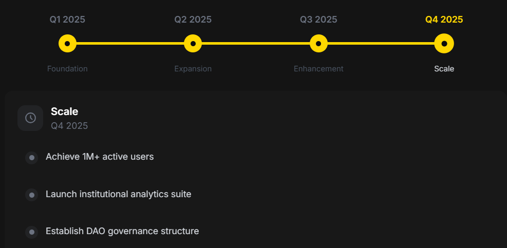507x248 pixels.
Task: Click the highlighted Q4 2025 label
Action: [x=444, y=20]
